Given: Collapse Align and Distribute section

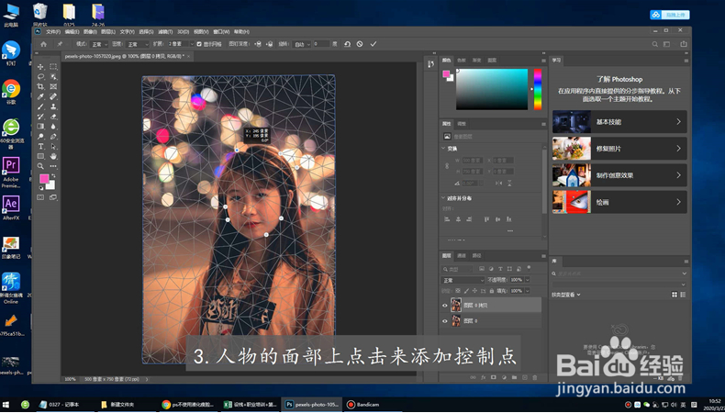Looking at the screenshot, I should click(444, 198).
